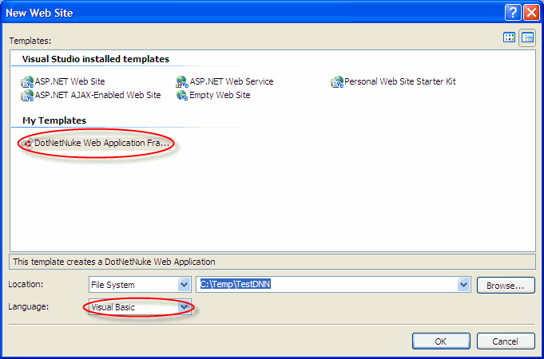Select the ASP.NET Web Site template icon
The height and width of the screenshot is (359, 544).
(x=27, y=82)
